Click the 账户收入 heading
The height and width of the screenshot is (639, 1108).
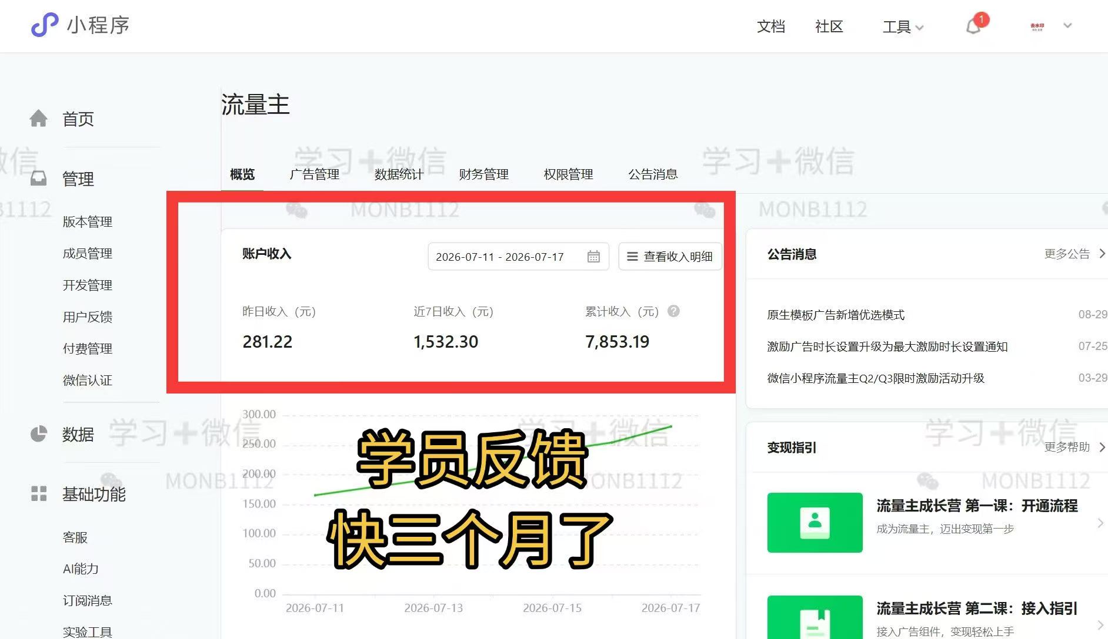pos(267,254)
